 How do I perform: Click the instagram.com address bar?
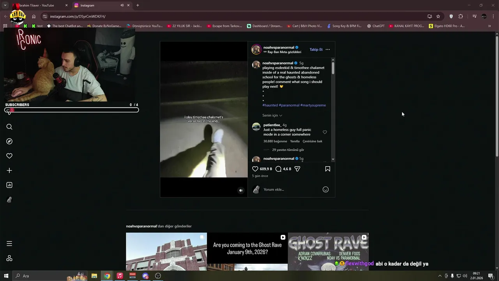click(x=234, y=16)
